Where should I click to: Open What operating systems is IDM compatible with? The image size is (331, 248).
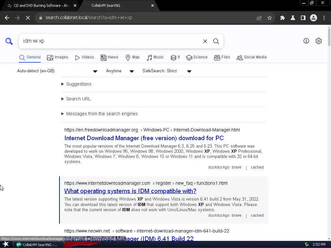pos(130,191)
